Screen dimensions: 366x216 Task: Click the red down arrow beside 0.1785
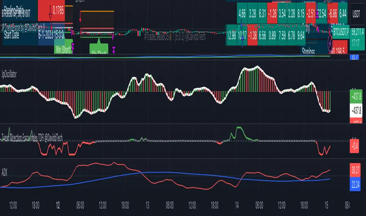tap(50, 13)
